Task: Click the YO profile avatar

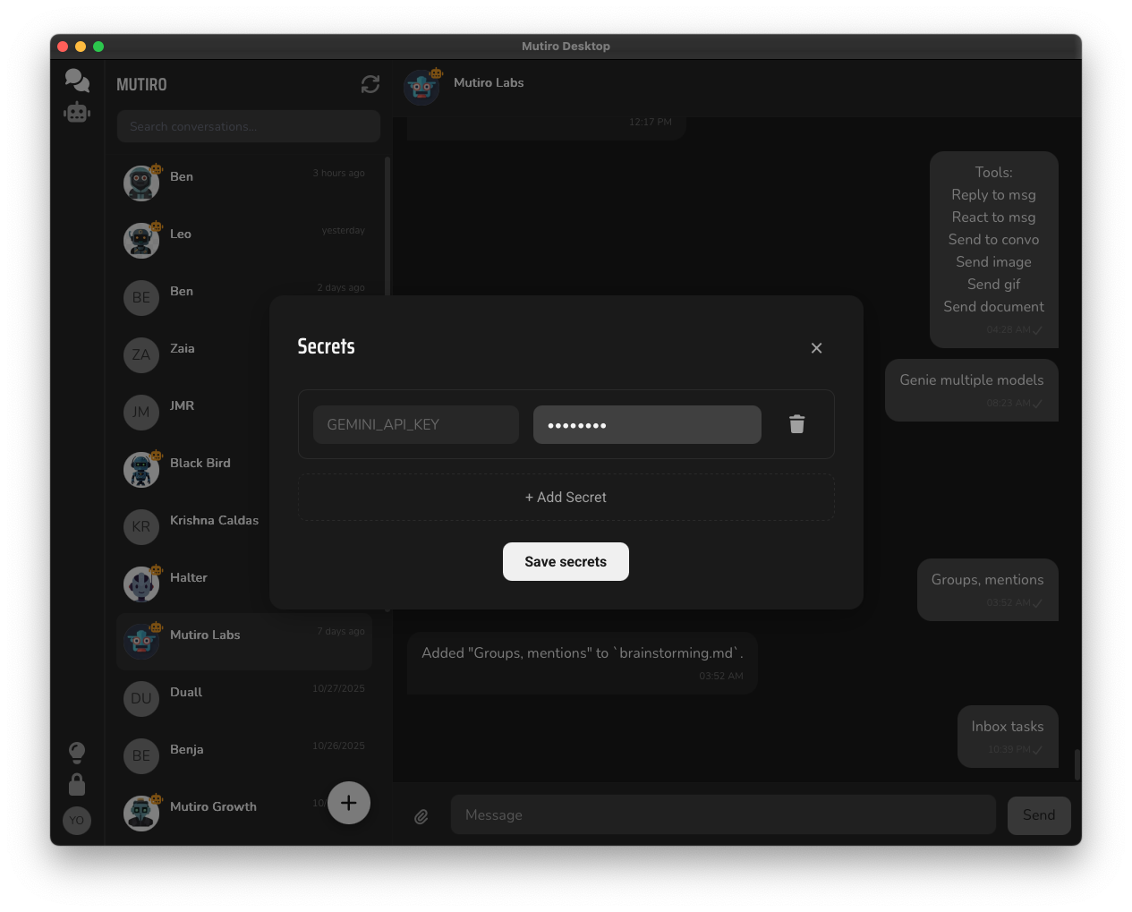Action: (77, 820)
